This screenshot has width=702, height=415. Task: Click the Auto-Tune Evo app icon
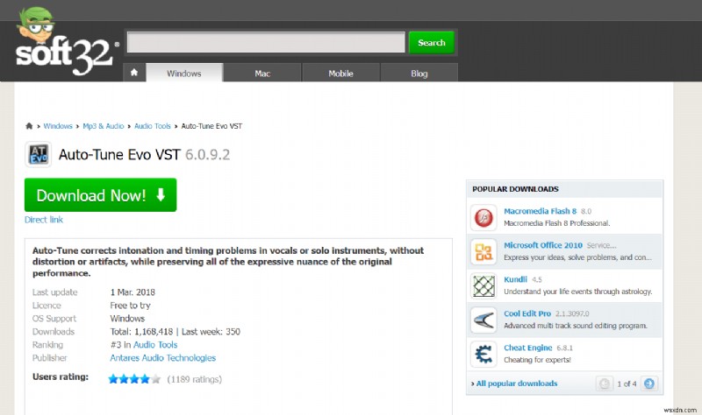point(38,155)
